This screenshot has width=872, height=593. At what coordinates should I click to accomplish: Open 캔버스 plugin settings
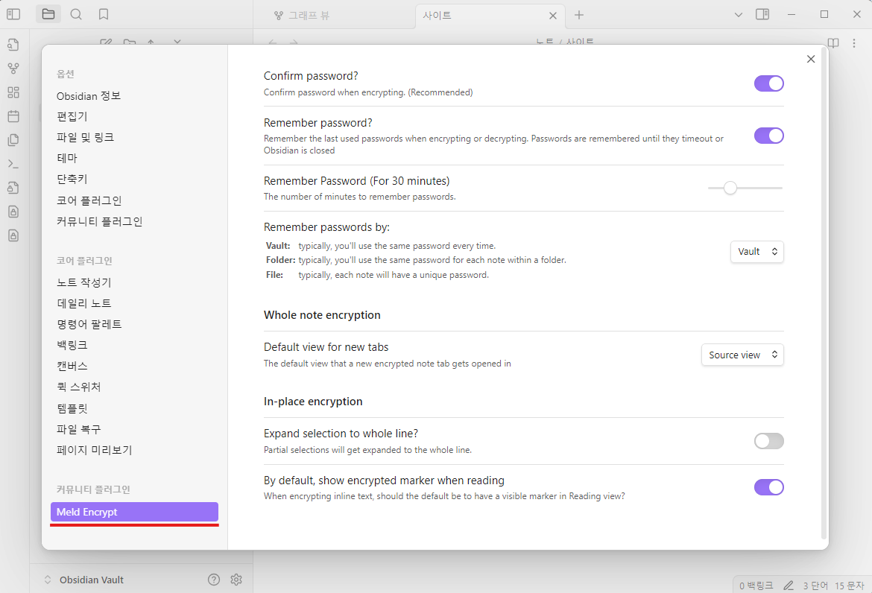point(72,367)
